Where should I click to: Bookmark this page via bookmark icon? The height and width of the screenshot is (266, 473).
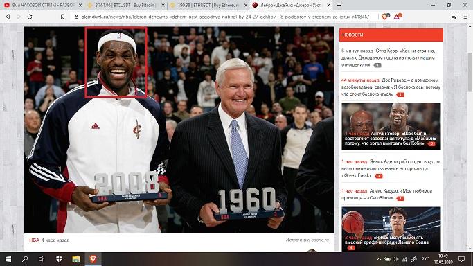pos(62,17)
